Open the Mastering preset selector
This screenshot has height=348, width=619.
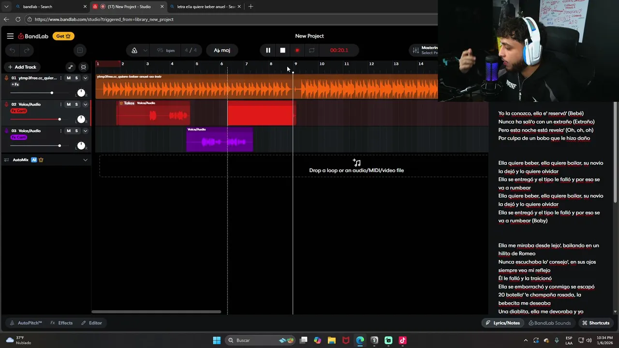point(424,50)
